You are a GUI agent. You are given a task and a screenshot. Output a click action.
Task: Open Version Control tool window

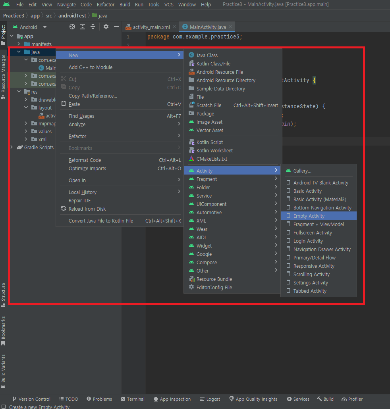(x=31, y=399)
